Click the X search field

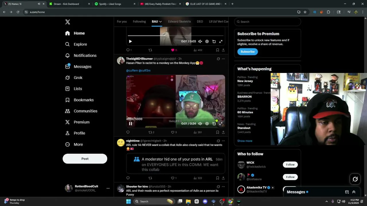(268, 22)
